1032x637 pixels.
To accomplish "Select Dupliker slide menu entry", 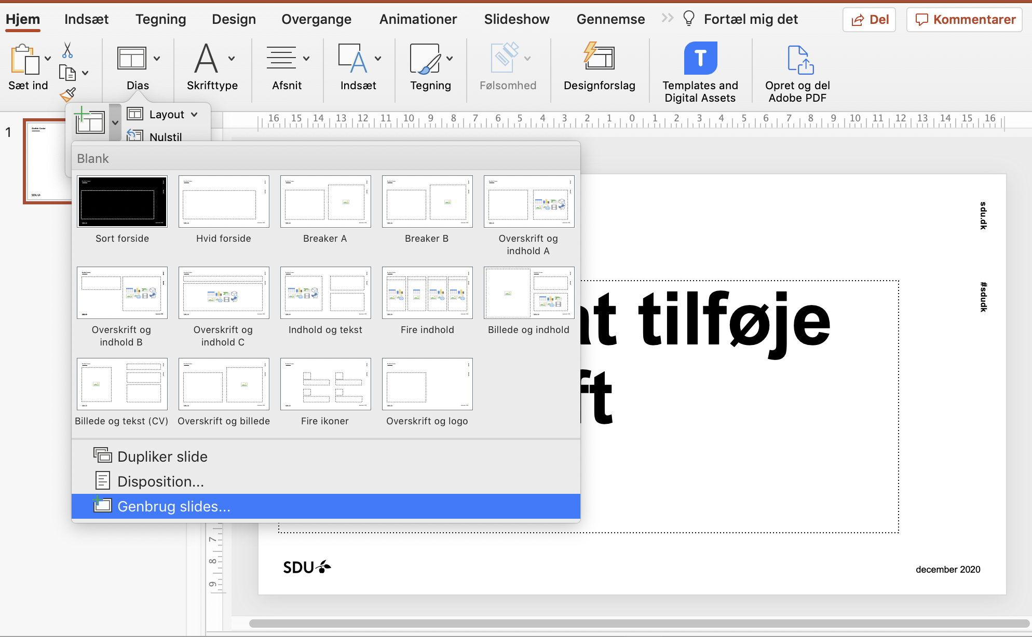I will 162,456.
